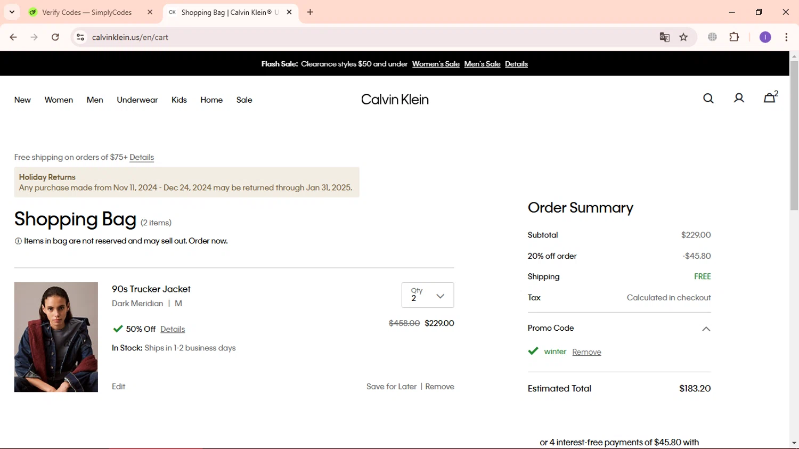
Task: Click the Holiday Returns notice heading
Action: (47, 177)
